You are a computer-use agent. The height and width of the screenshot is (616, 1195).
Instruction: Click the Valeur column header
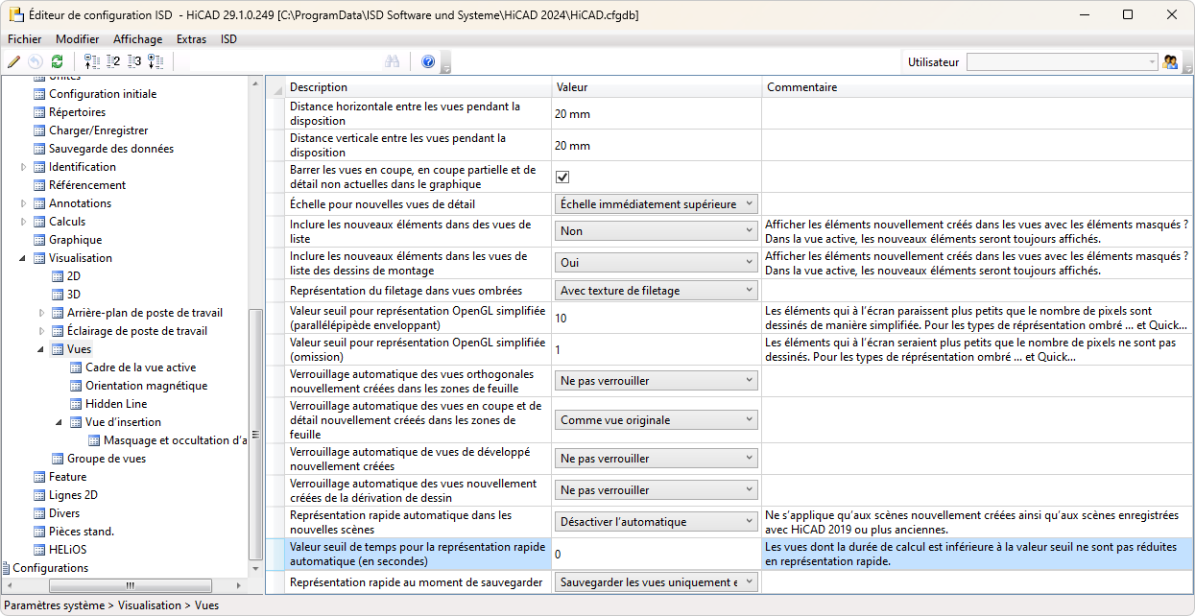point(657,87)
